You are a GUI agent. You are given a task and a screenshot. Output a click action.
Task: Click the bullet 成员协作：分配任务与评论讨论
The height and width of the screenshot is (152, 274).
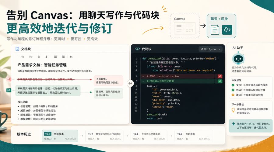point(38,110)
